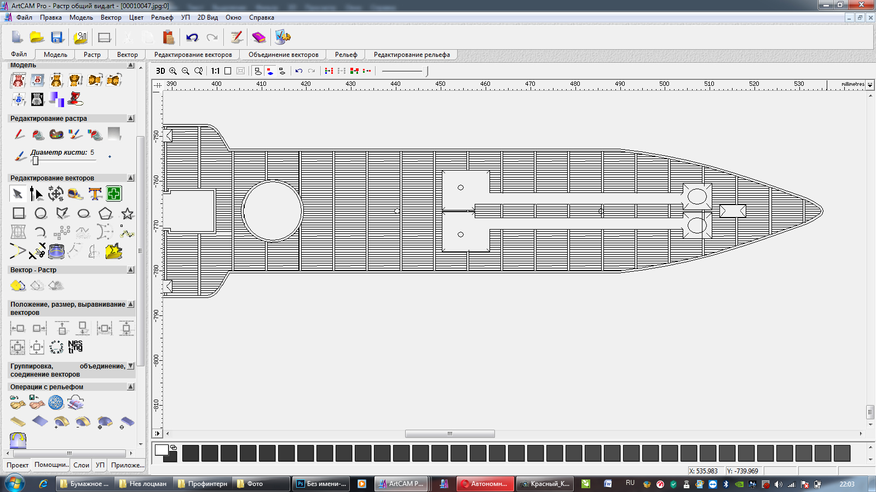Click the Nesting vectors icon

pyautogui.click(x=75, y=347)
